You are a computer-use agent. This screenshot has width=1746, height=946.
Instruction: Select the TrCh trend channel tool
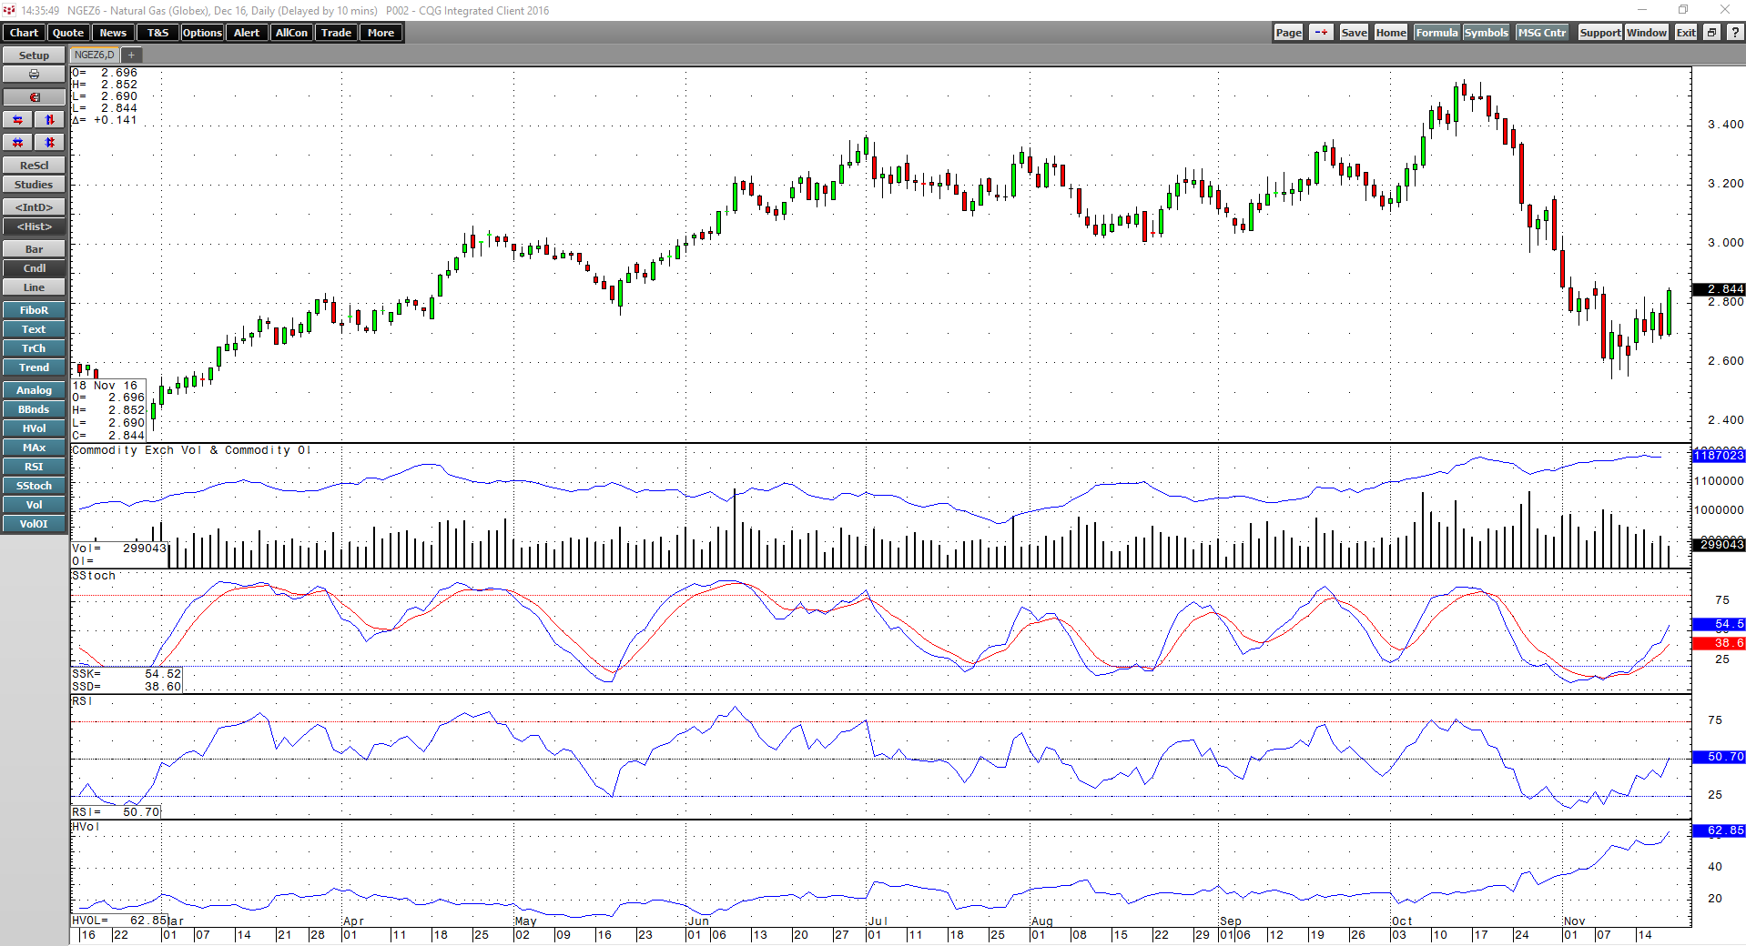[x=34, y=348]
